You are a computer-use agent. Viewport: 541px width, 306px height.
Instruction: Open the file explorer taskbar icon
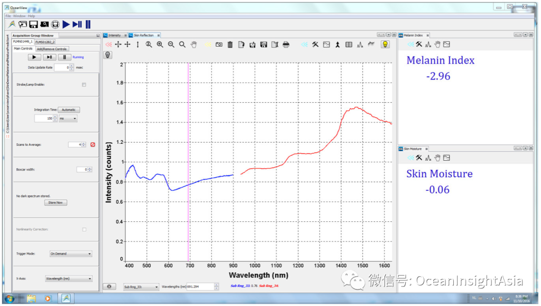(32, 299)
